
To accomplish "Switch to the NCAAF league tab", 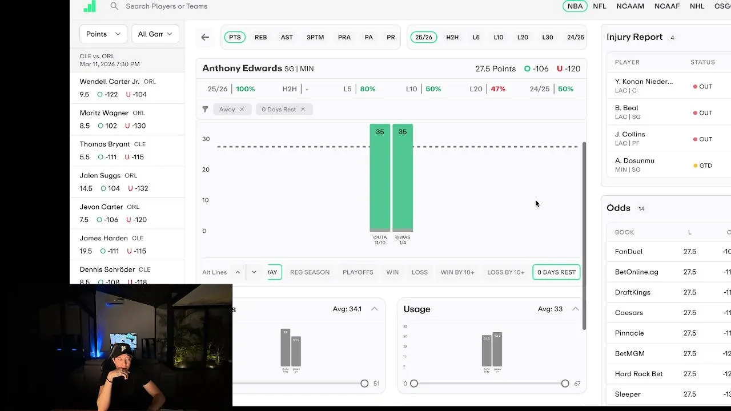I will 667,6.
